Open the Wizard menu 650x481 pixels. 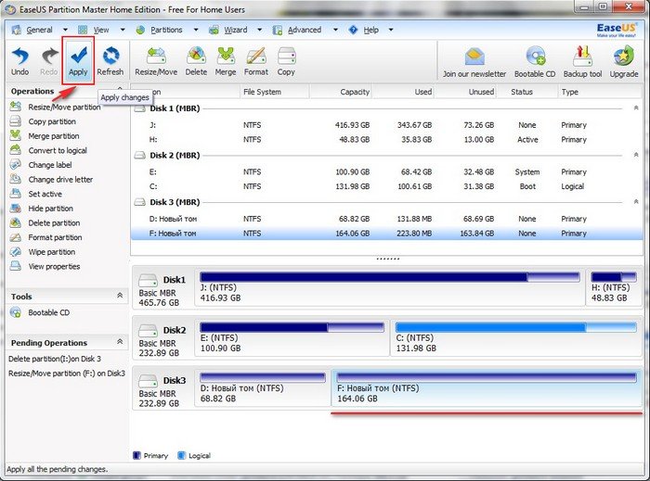[x=236, y=30]
